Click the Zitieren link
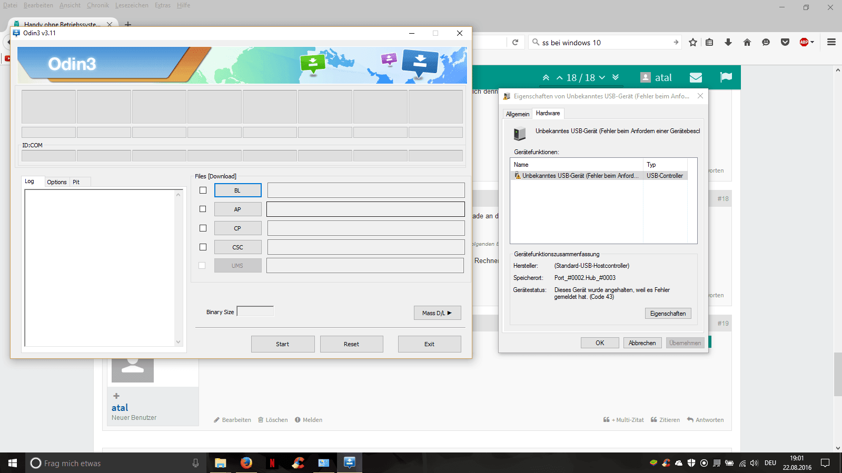 pyautogui.click(x=665, y=420)
